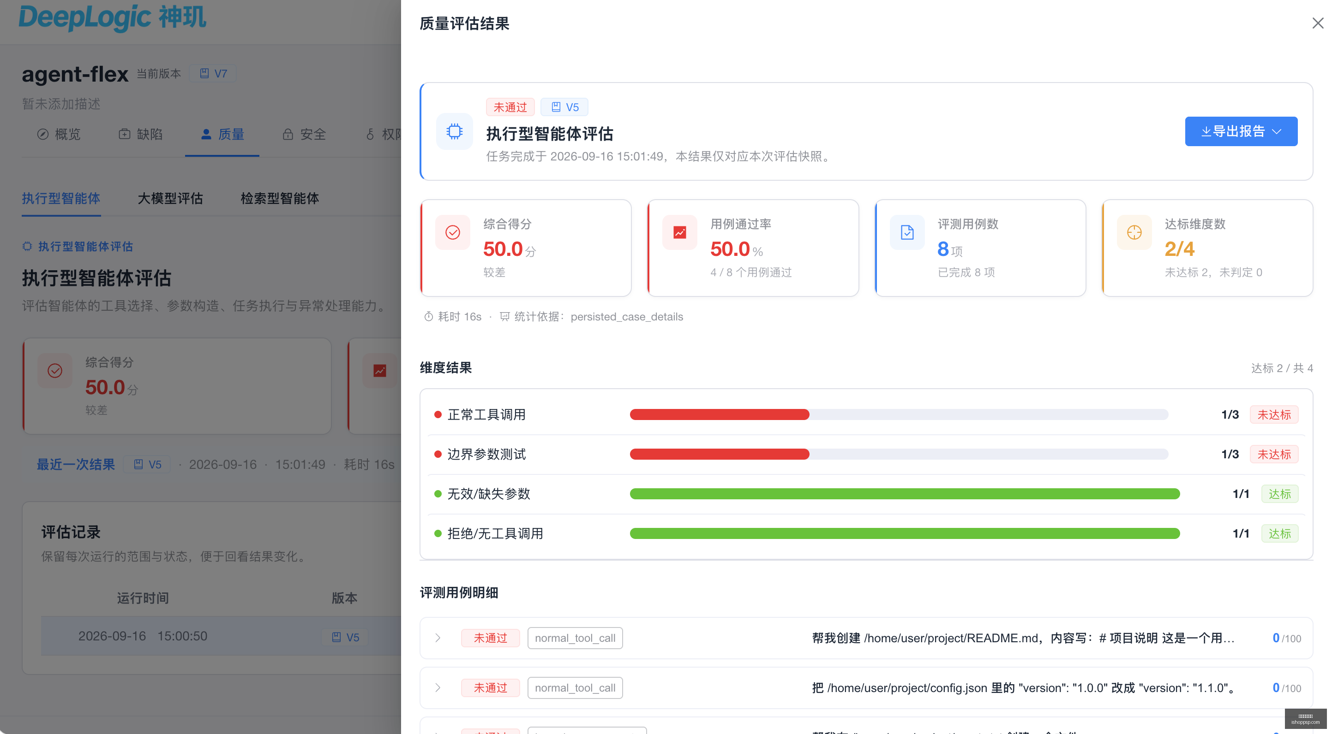Switch to 大模型评估 sub-tab
This screenshot has height=734, width=1332.
point(170,198)
